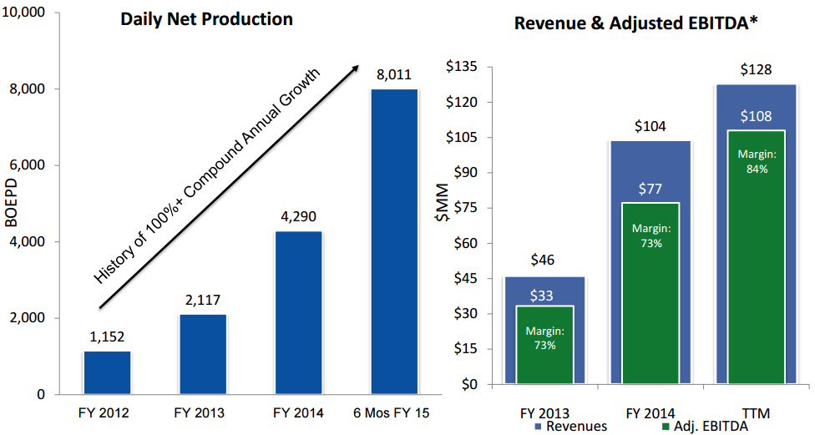Click the $77 EBITDA value label
This screenshot has width=815, height=435.
650,190
